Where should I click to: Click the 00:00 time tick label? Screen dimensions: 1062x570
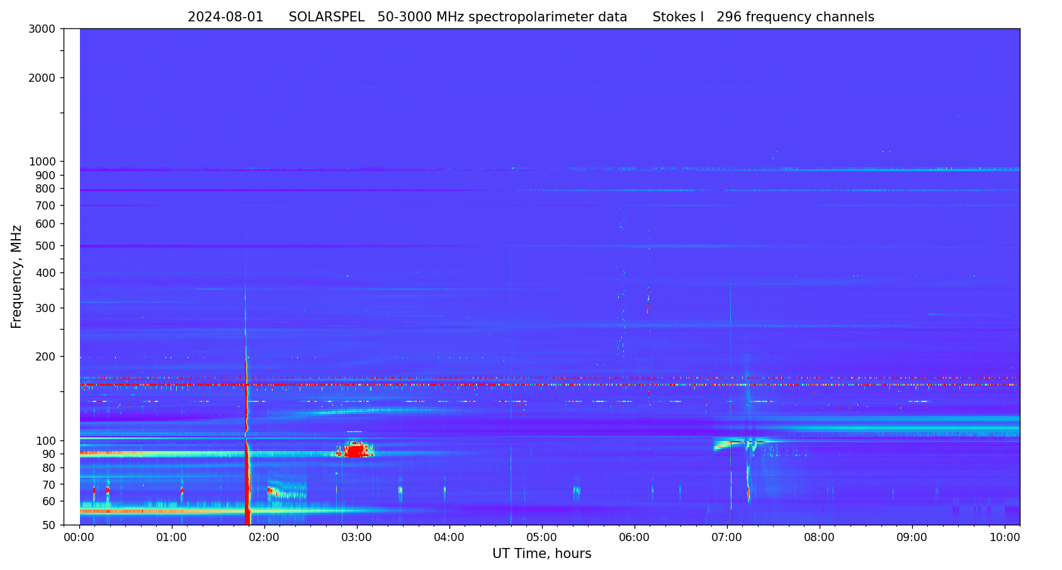click(x=79, y=538)
